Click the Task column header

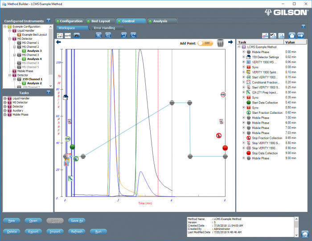coord(260,42)
